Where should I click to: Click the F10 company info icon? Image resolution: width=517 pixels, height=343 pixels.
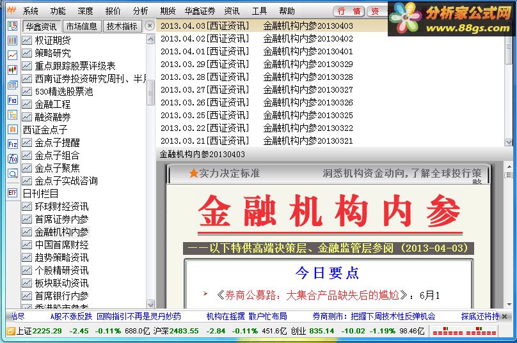pyautogui.click(x=13, y=100)
